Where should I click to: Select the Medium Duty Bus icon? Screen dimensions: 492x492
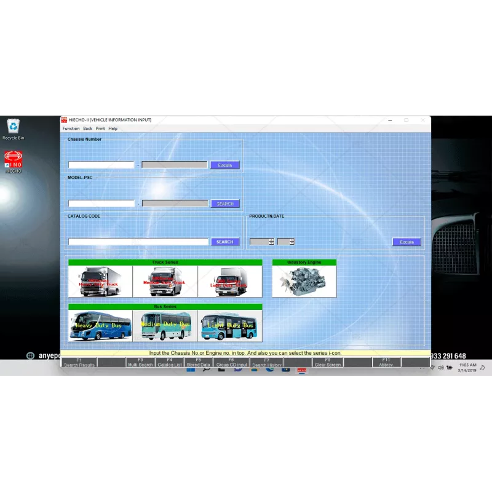click(165, 325)
